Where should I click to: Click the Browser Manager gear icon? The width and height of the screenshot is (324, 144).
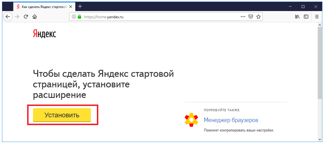point(191,120)
